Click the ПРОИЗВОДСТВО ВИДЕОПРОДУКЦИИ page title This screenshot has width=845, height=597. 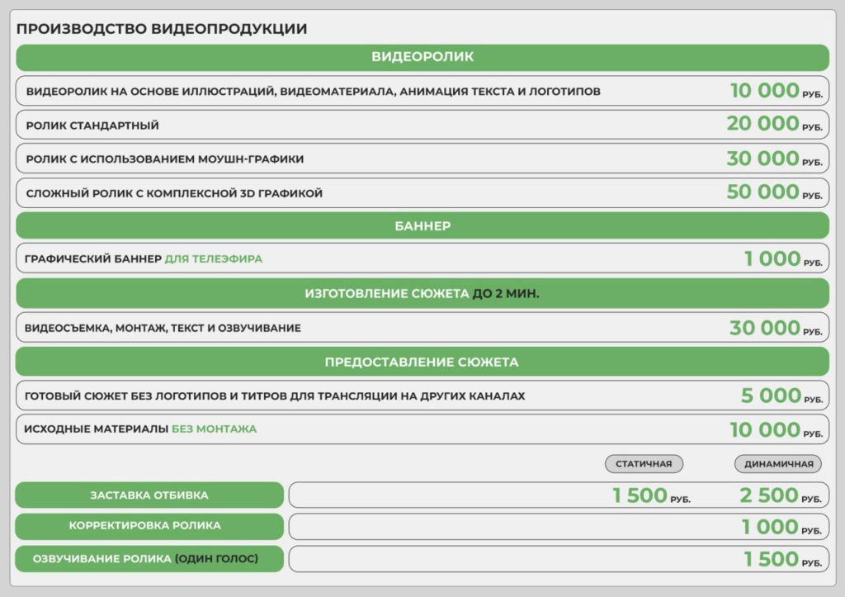pyautogui.click(x=162, y=29)
